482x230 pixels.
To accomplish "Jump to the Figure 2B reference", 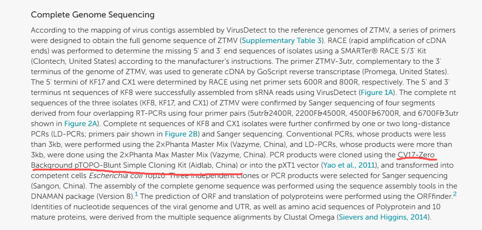I will coord(181,134).
